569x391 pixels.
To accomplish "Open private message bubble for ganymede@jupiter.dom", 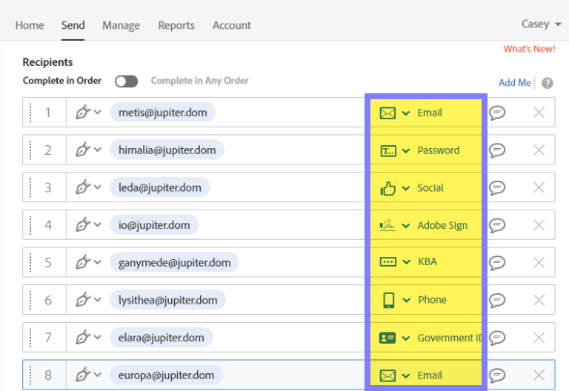I will click(x=497, y=263).
